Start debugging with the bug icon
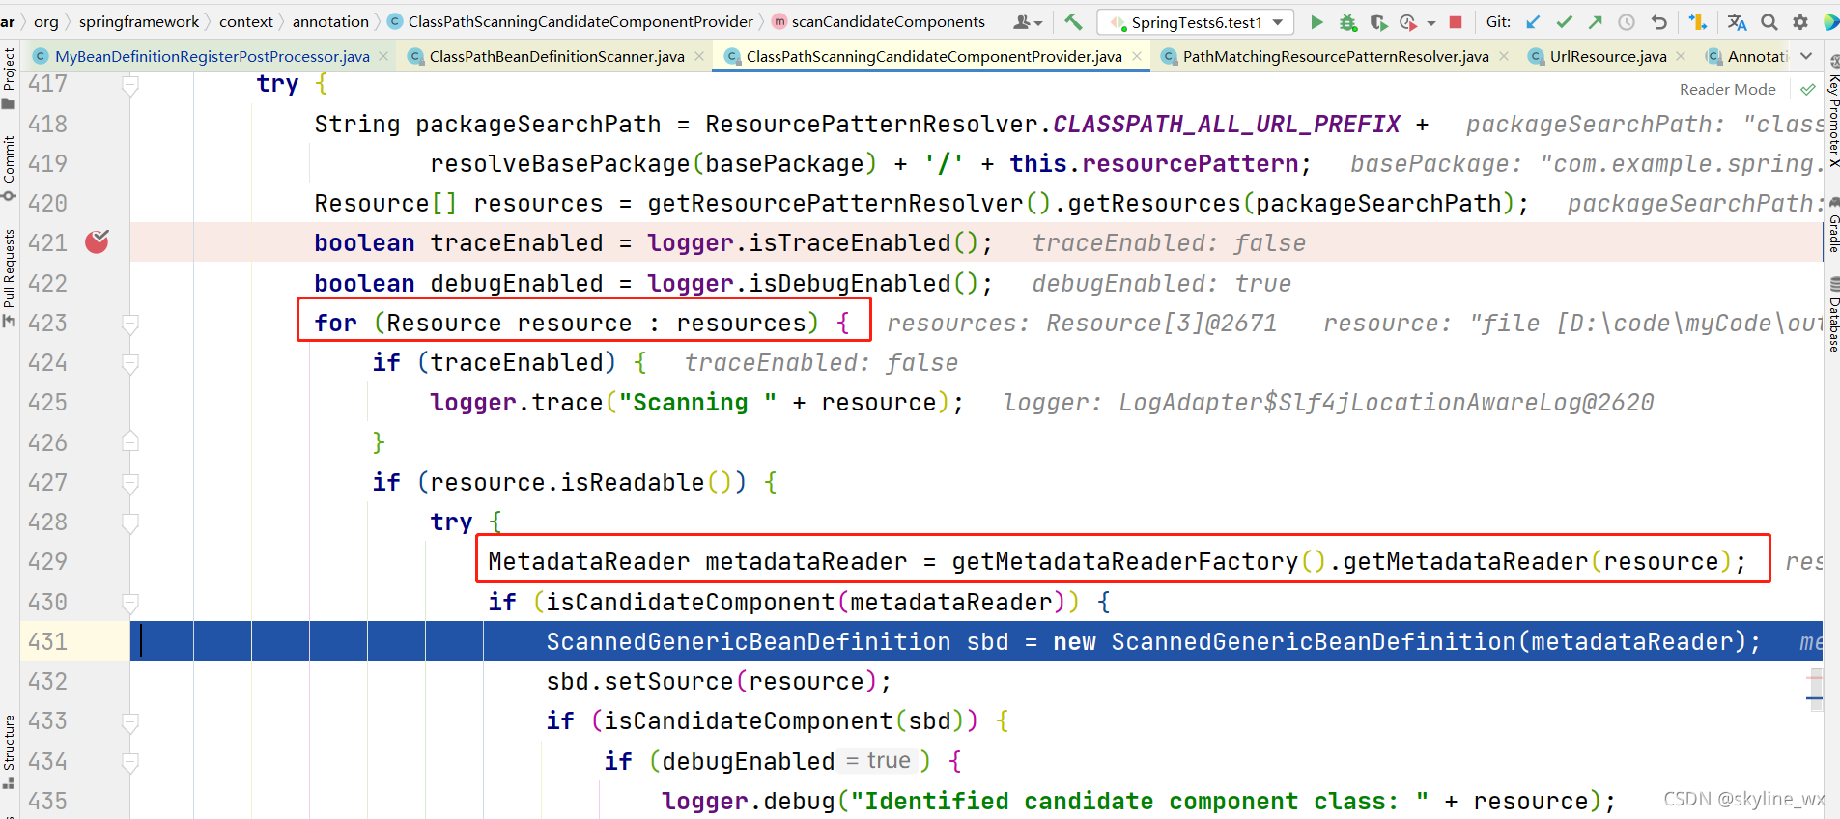Viewport: 1840px width, 819px height. [x=1347, y=21]
